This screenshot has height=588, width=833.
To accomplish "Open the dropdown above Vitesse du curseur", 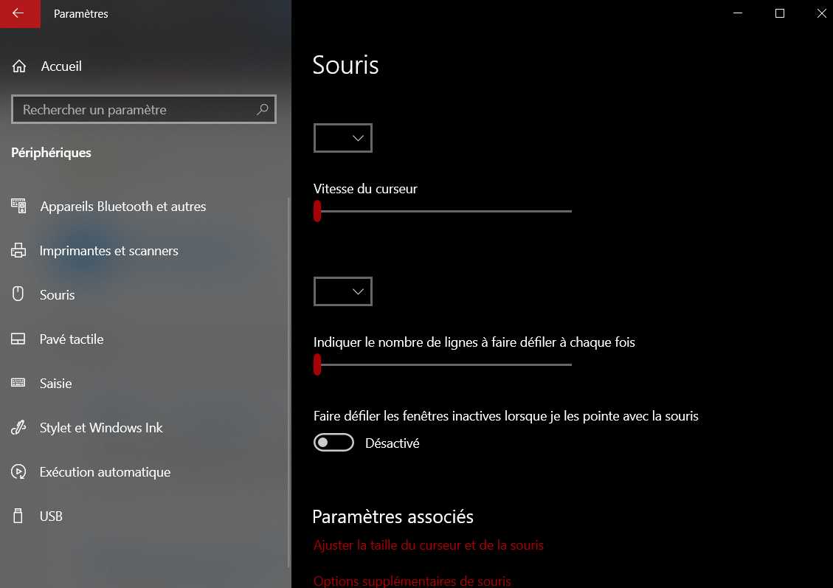I will click(342, 138).
